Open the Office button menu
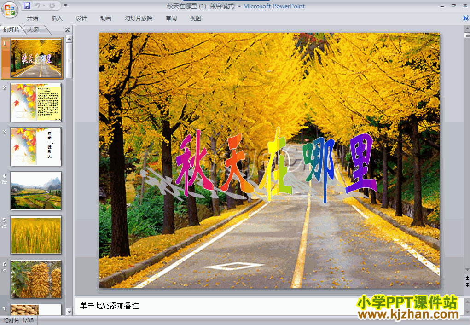This screenshot has width=470, height=325. (10, 10)
